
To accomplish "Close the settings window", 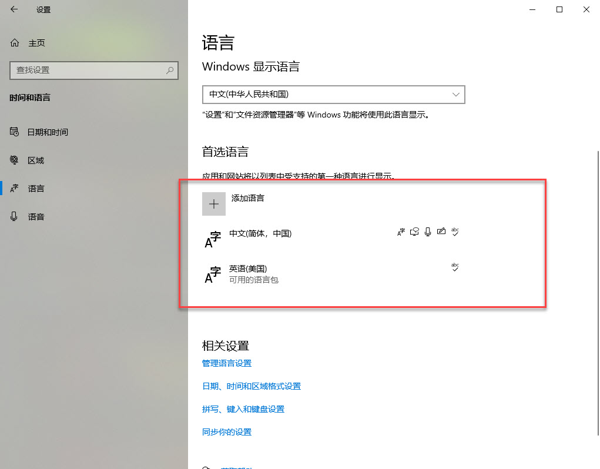I will pyautogui.click(x=586, y=9).
